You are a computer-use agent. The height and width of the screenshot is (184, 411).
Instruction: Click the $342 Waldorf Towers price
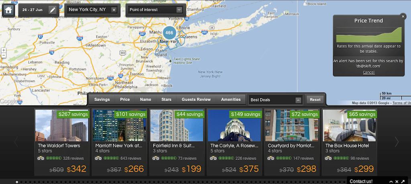click(x=77, y=169)
